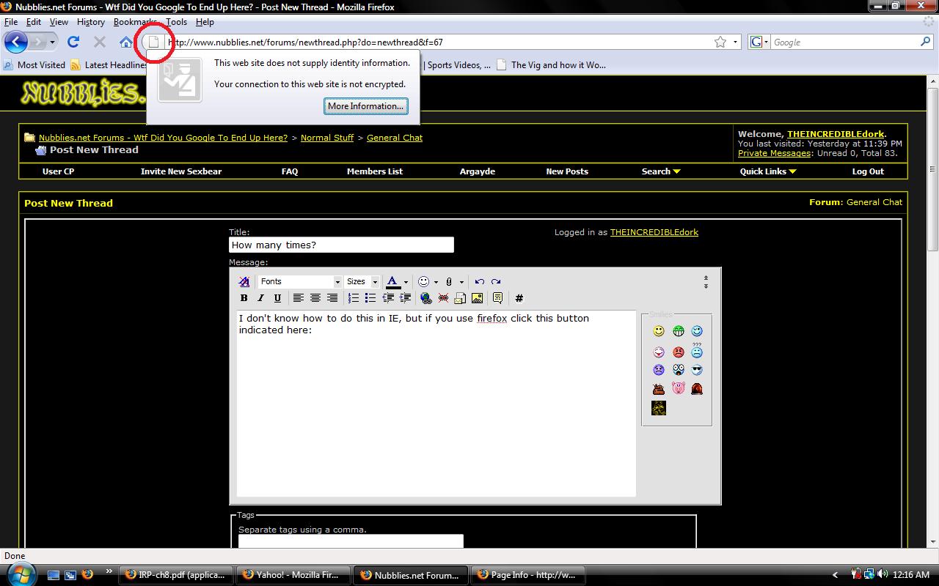Click the thread Title input field
Viewport: 939px width, 586px height.
[341, 245]
